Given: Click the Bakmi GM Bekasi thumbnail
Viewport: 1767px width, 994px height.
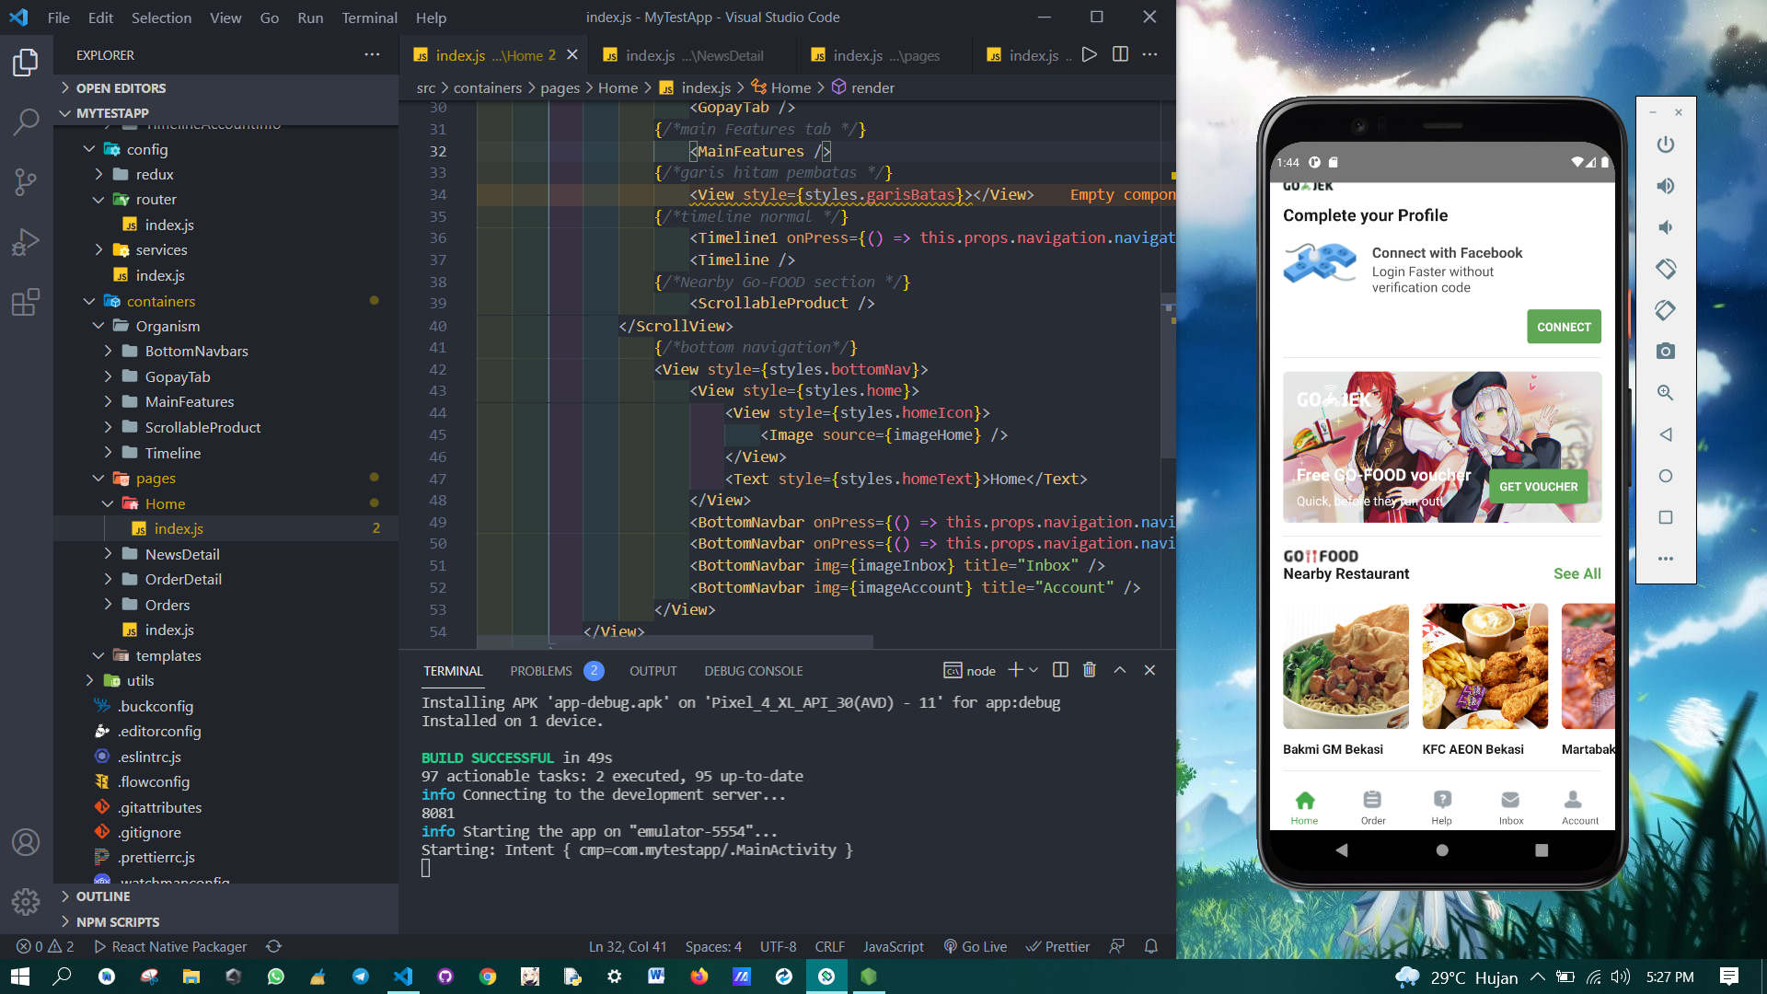Looking at the screenshot, I should 1345,665.
